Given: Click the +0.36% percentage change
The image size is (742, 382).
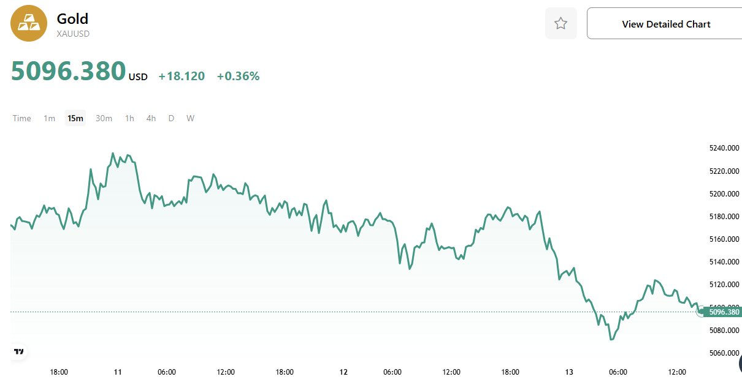Looking at the screenshot, I should point(238,76).
